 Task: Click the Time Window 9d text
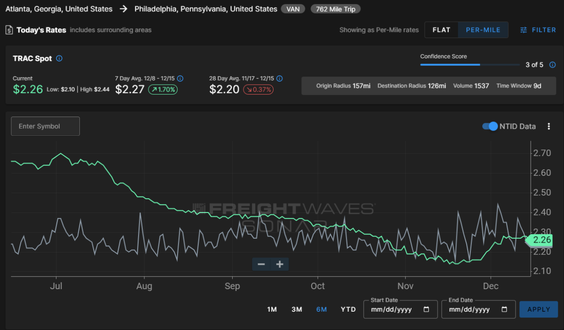519,86
